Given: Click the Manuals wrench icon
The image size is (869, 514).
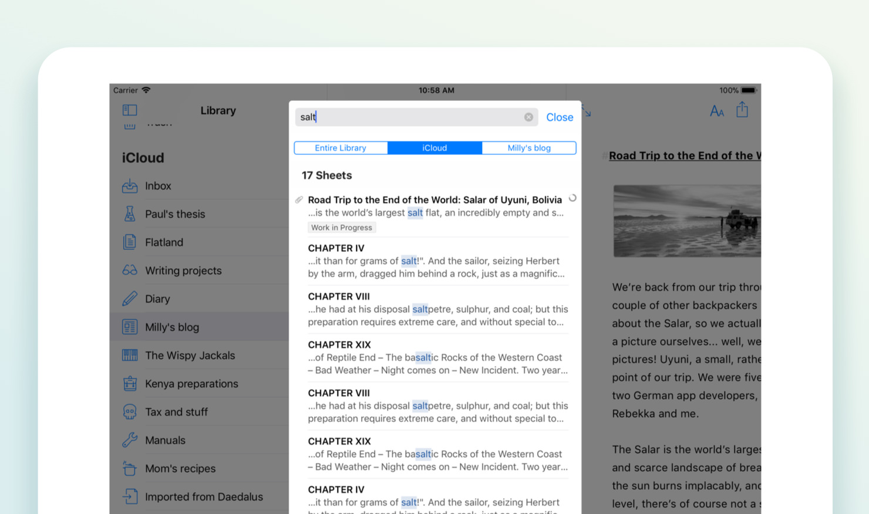Looking at the screenshot, I should click(130, 440).
